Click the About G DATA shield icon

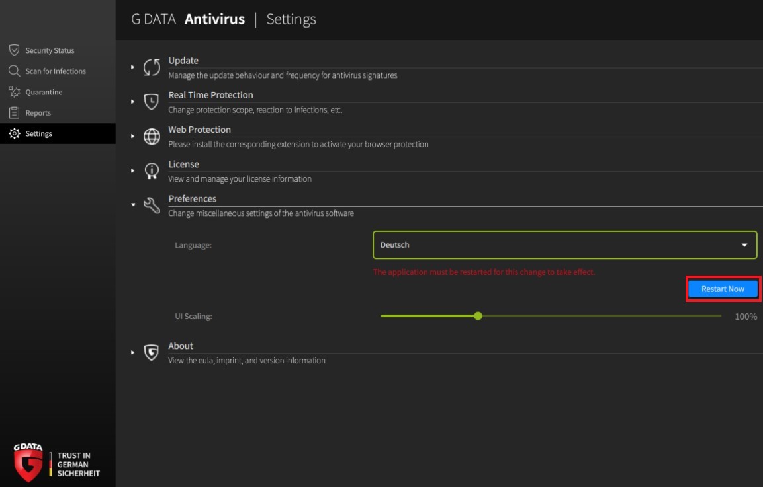click(152, 352)
